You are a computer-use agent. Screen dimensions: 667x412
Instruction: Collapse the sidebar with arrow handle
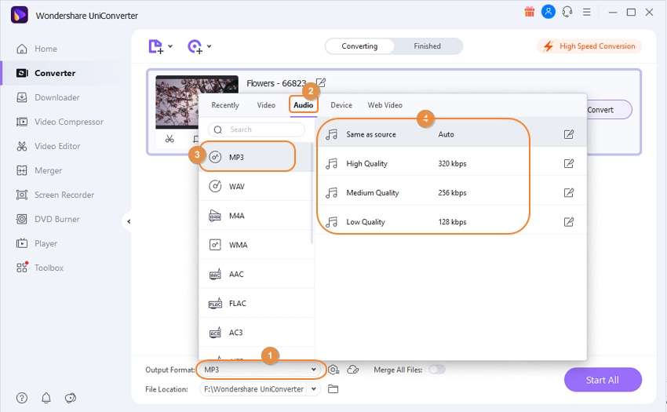point(129,221)
